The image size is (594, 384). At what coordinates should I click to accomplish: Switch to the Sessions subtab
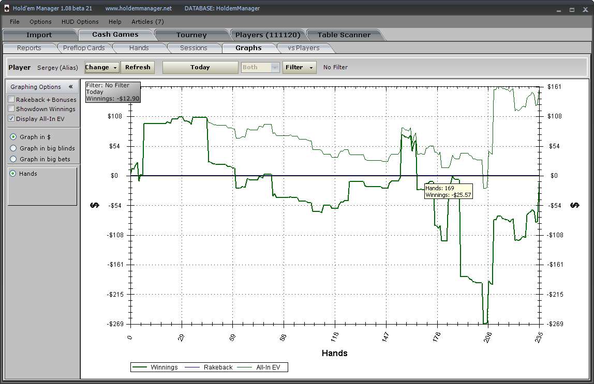[x=194, y=48]
